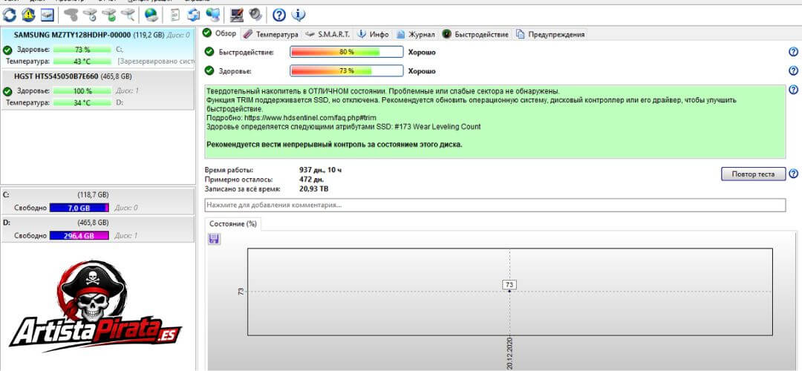802x371 pixels.
Task: Open the Предупреждения tab
Action: pyautogui.click(x=550, y=34)
